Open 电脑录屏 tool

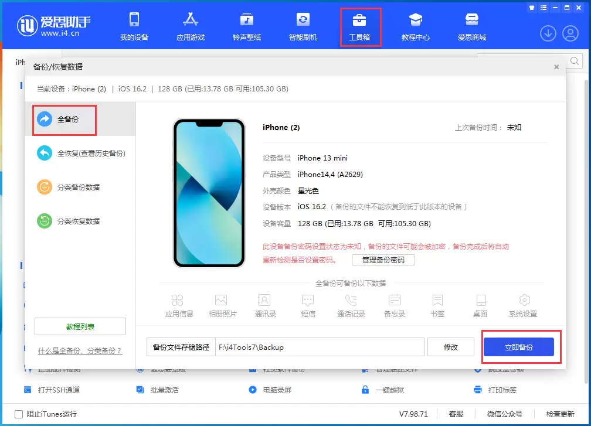point(270,390)
